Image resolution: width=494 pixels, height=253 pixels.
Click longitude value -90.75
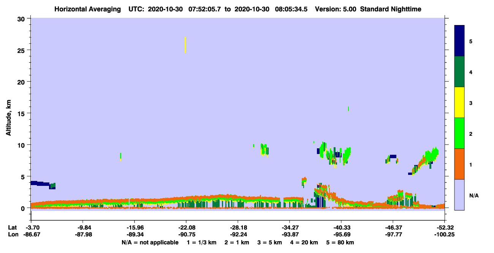click(x=186, y=234)
